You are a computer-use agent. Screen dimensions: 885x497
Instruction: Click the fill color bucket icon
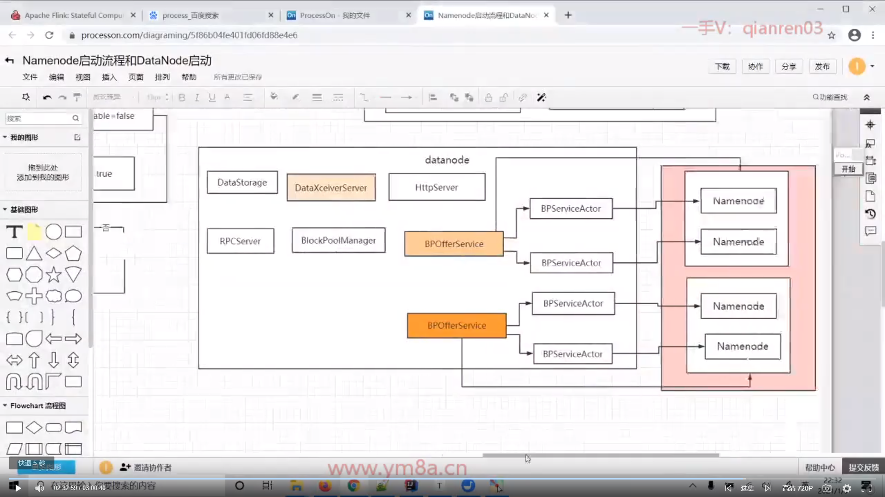point(274,97)
